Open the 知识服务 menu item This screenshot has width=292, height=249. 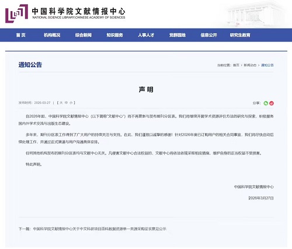point(114,35)
